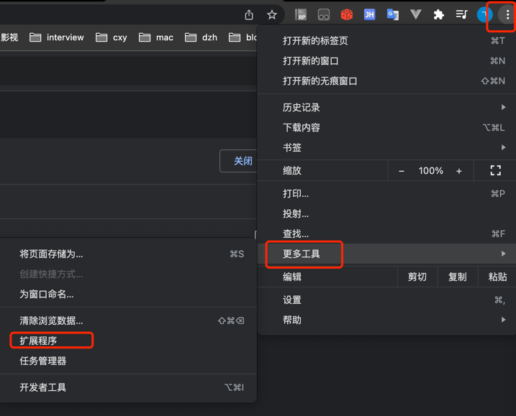Open the media control playlist icon

pos(461,14)
